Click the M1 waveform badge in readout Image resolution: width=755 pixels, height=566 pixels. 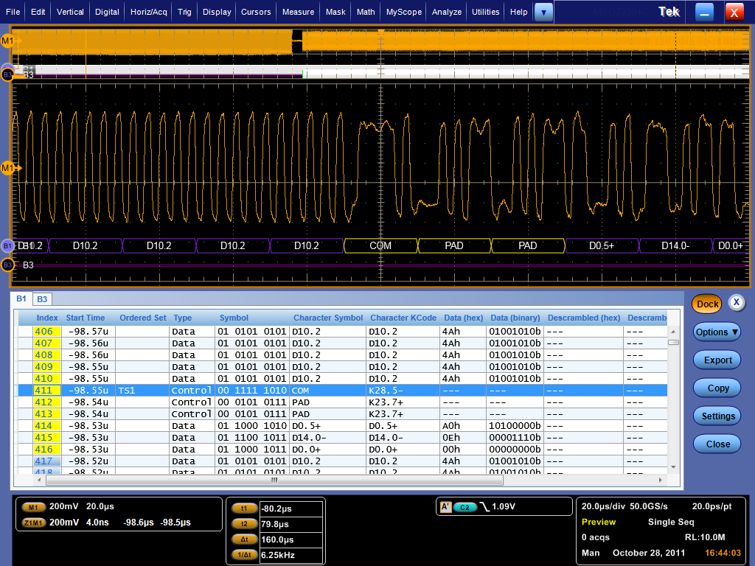click(x=34, y=507)
